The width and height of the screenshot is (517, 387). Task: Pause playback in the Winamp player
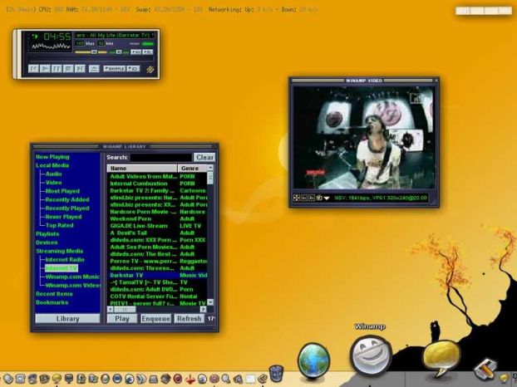[x=57, y=68]
